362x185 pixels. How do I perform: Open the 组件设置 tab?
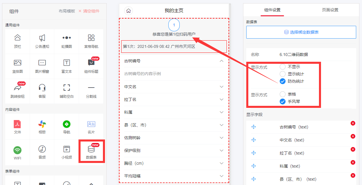coord(272,10)
